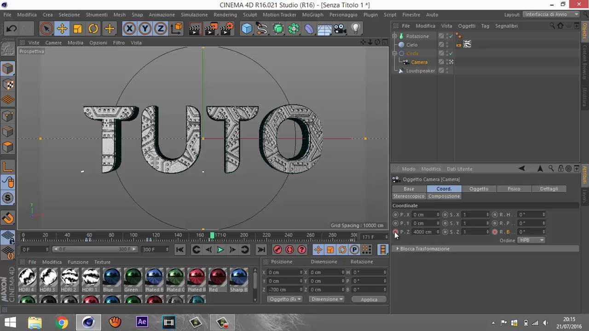Open the MoGraph menu

pyautogui.click(x=312, y=15)
